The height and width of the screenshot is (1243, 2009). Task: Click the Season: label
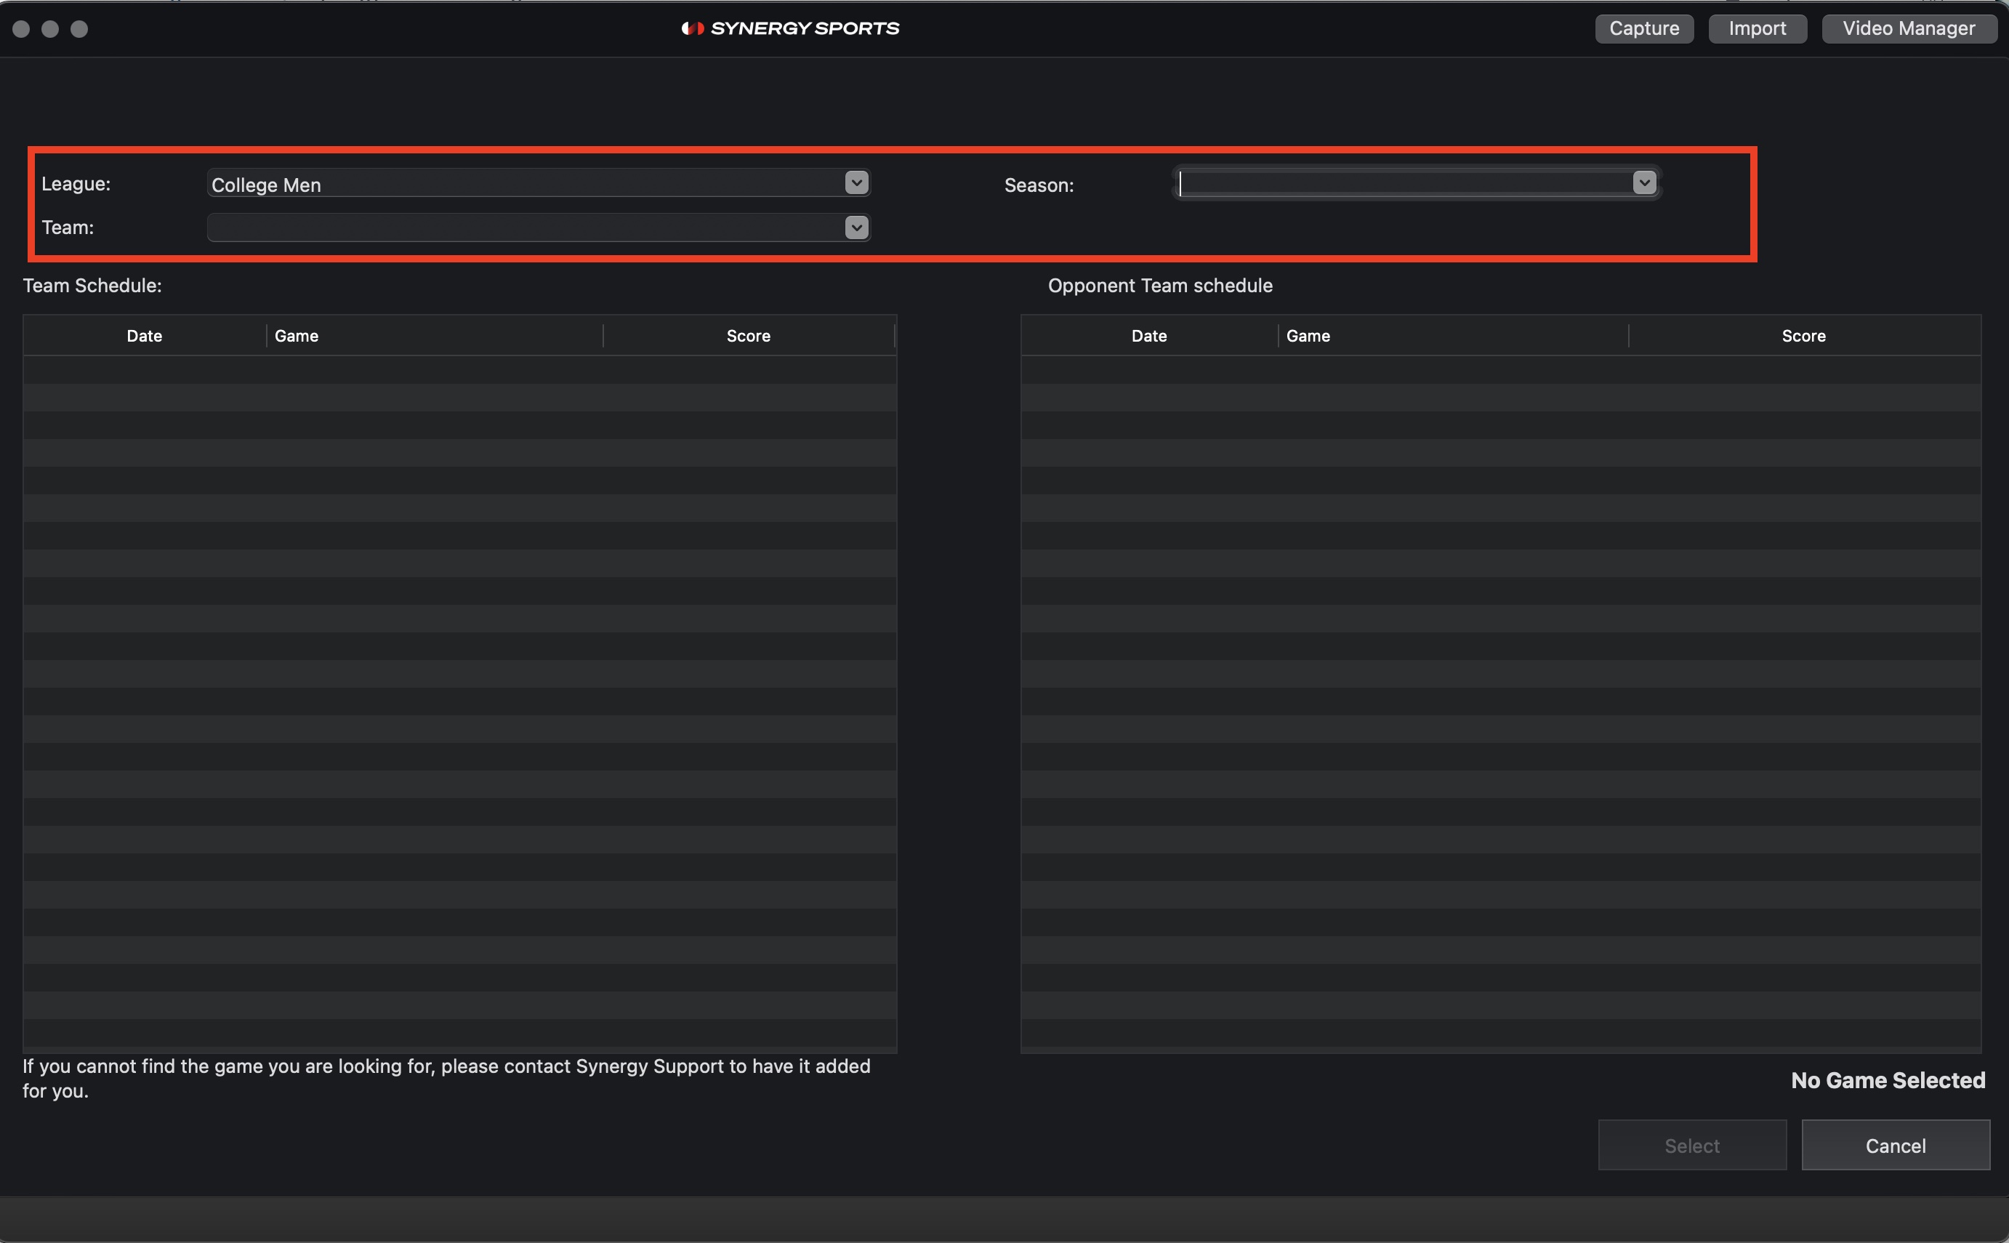coord(1039,185)
